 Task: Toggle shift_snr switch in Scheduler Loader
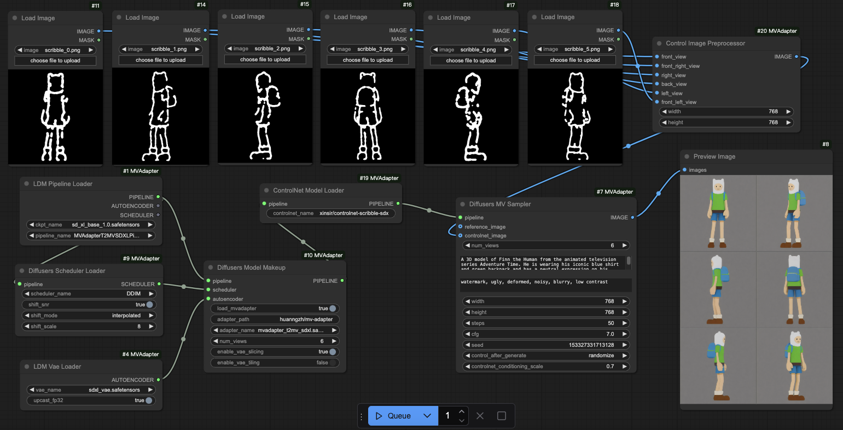click(x=149, y=305)
